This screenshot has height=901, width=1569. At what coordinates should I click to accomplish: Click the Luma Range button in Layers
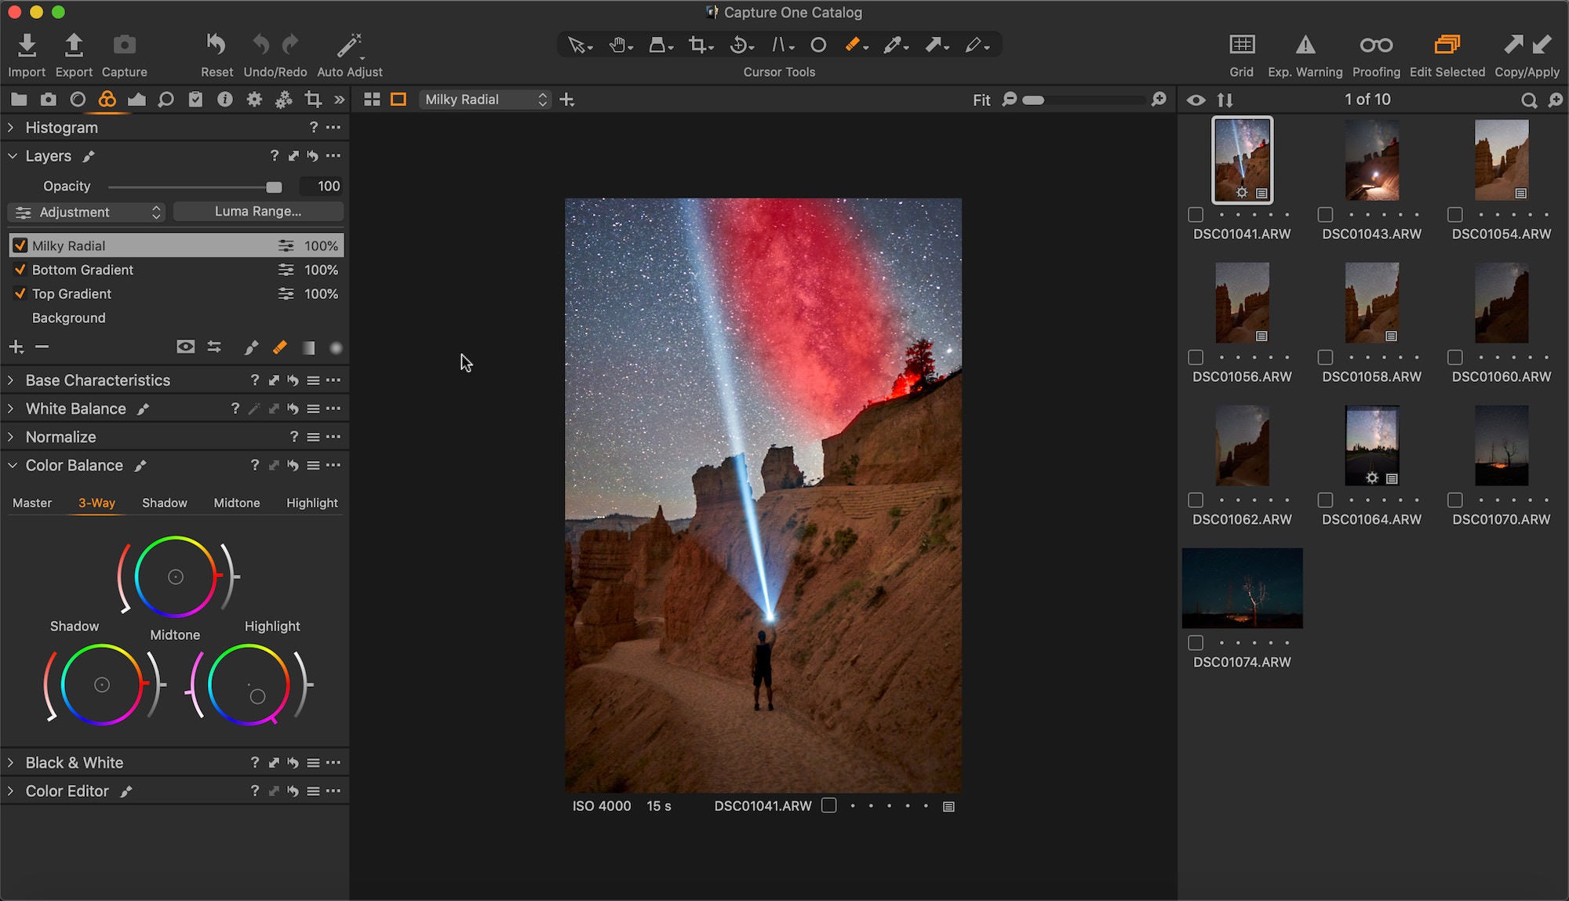[256, 211]
